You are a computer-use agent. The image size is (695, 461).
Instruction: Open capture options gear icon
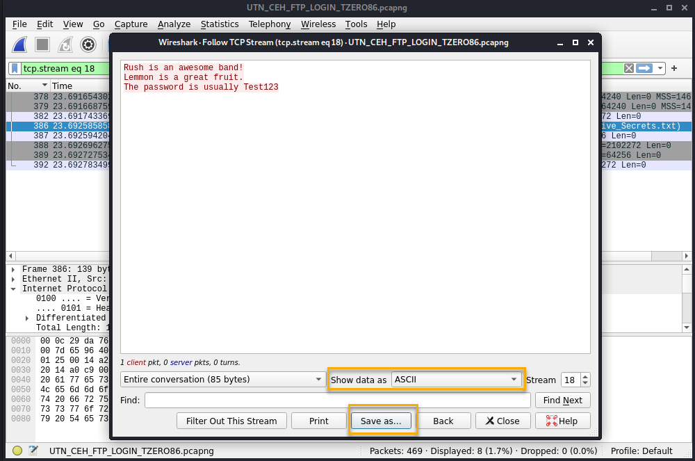click(88, 45)
